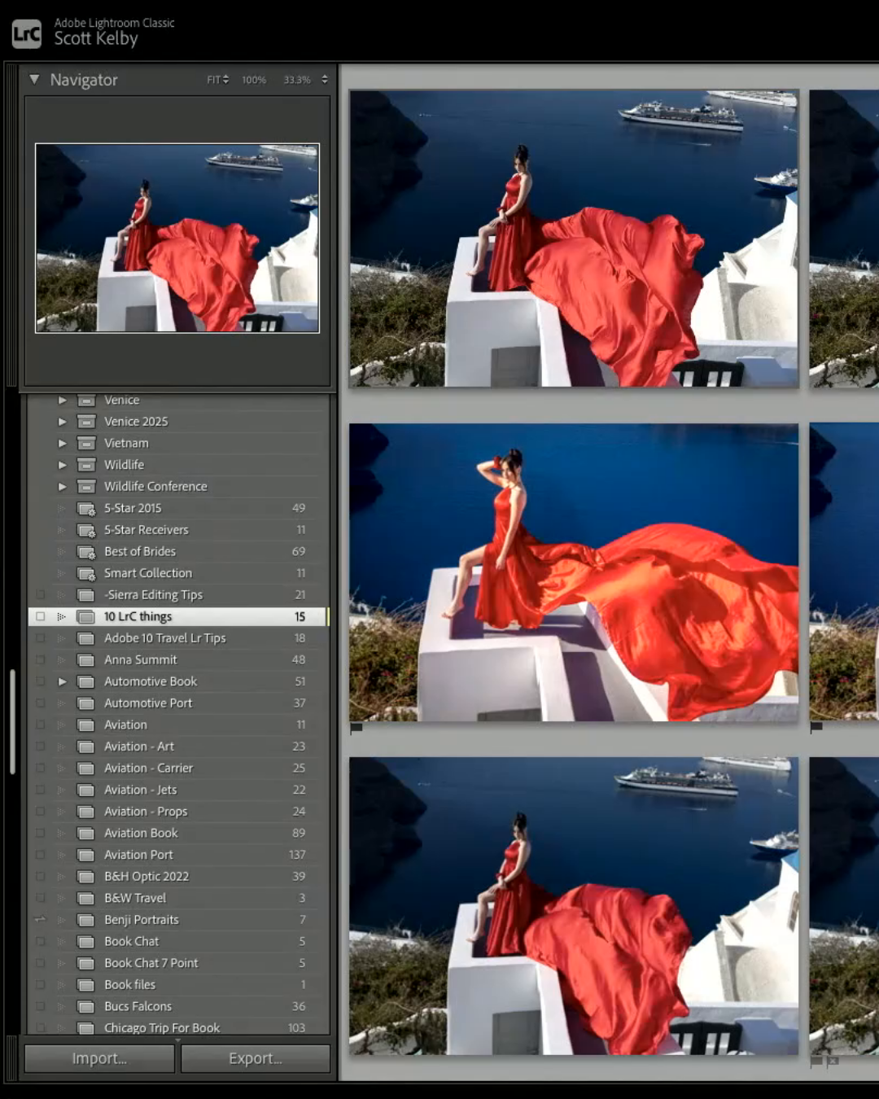Select the top photo with cruise ship
This screenshot has height=1099, width=879.
574,239
